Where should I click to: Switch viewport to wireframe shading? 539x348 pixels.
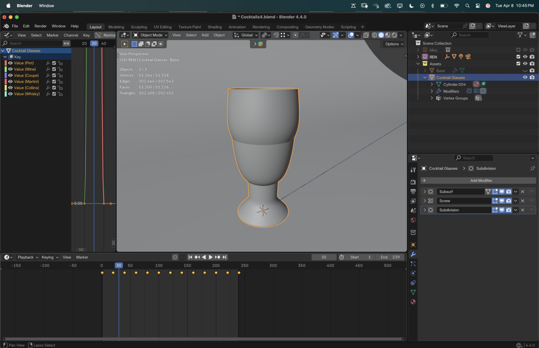[x=374, y=35]
